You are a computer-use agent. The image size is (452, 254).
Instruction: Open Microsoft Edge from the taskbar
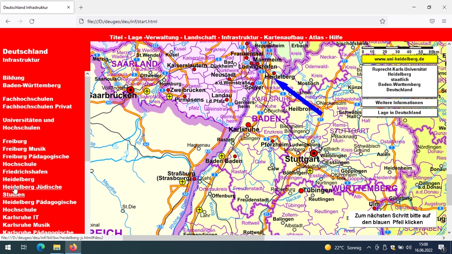(41, 247)
